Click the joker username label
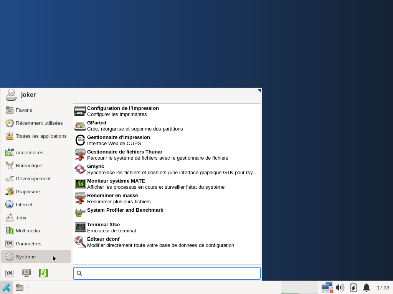Viewport: 393px width, 294px height. point(28,95)
